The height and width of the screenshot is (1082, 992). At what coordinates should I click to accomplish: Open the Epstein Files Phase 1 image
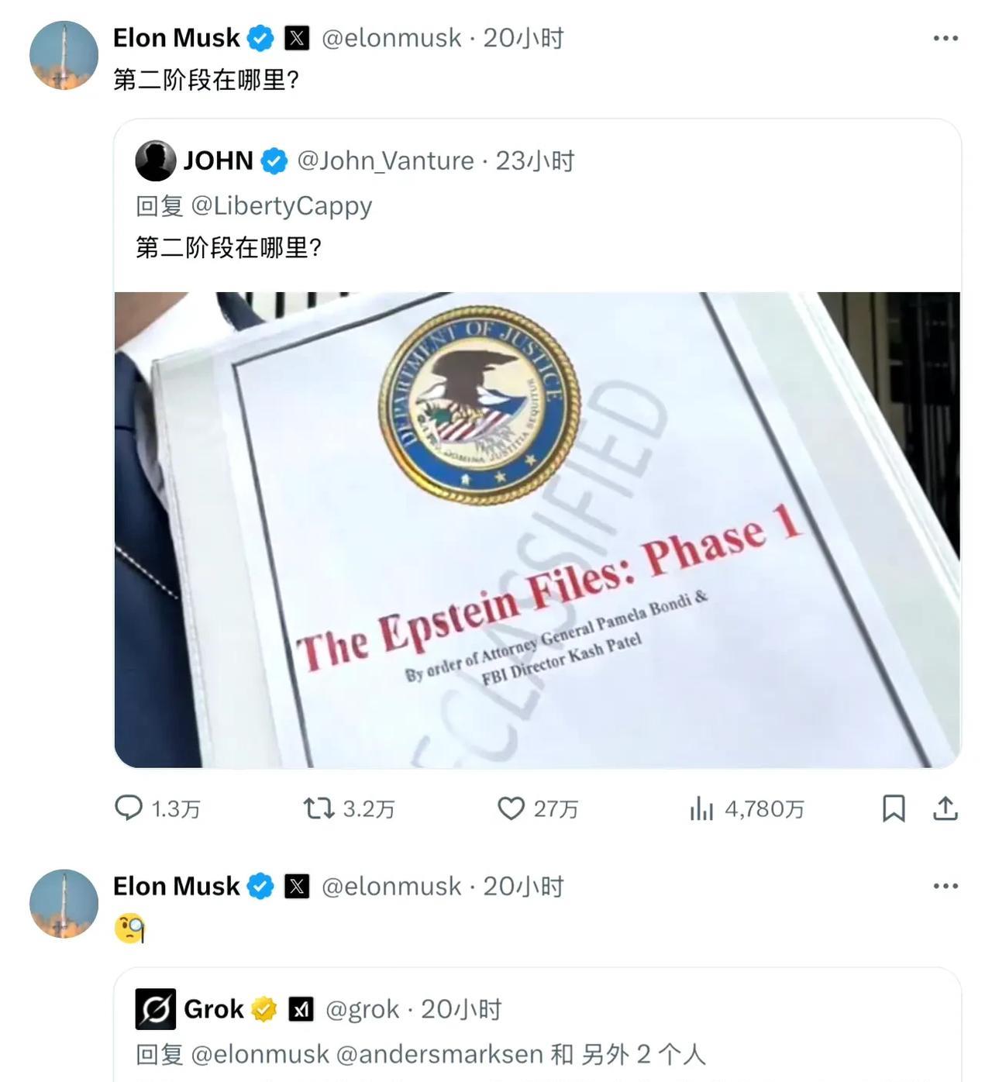point(537,529)
